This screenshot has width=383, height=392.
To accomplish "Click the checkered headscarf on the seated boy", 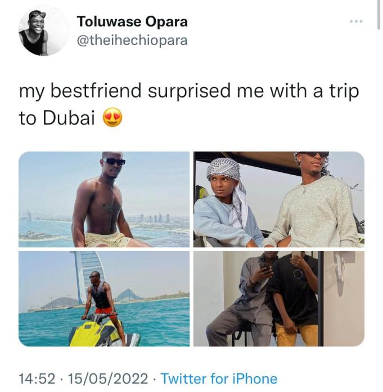I will [x=223, y=169].
